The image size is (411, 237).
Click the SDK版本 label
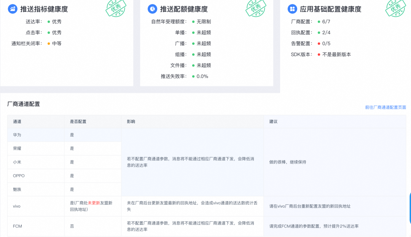(301, 55)
